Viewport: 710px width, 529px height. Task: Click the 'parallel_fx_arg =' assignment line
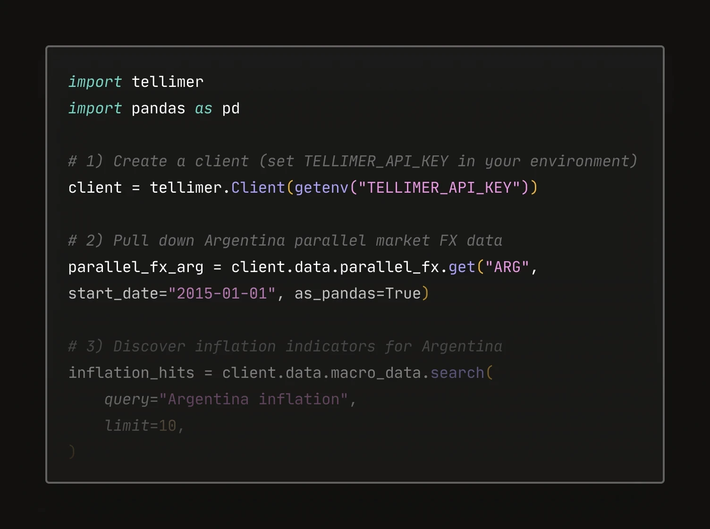(303, 267)
